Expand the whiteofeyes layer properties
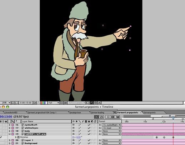185x145 pixels. (10, 128)
